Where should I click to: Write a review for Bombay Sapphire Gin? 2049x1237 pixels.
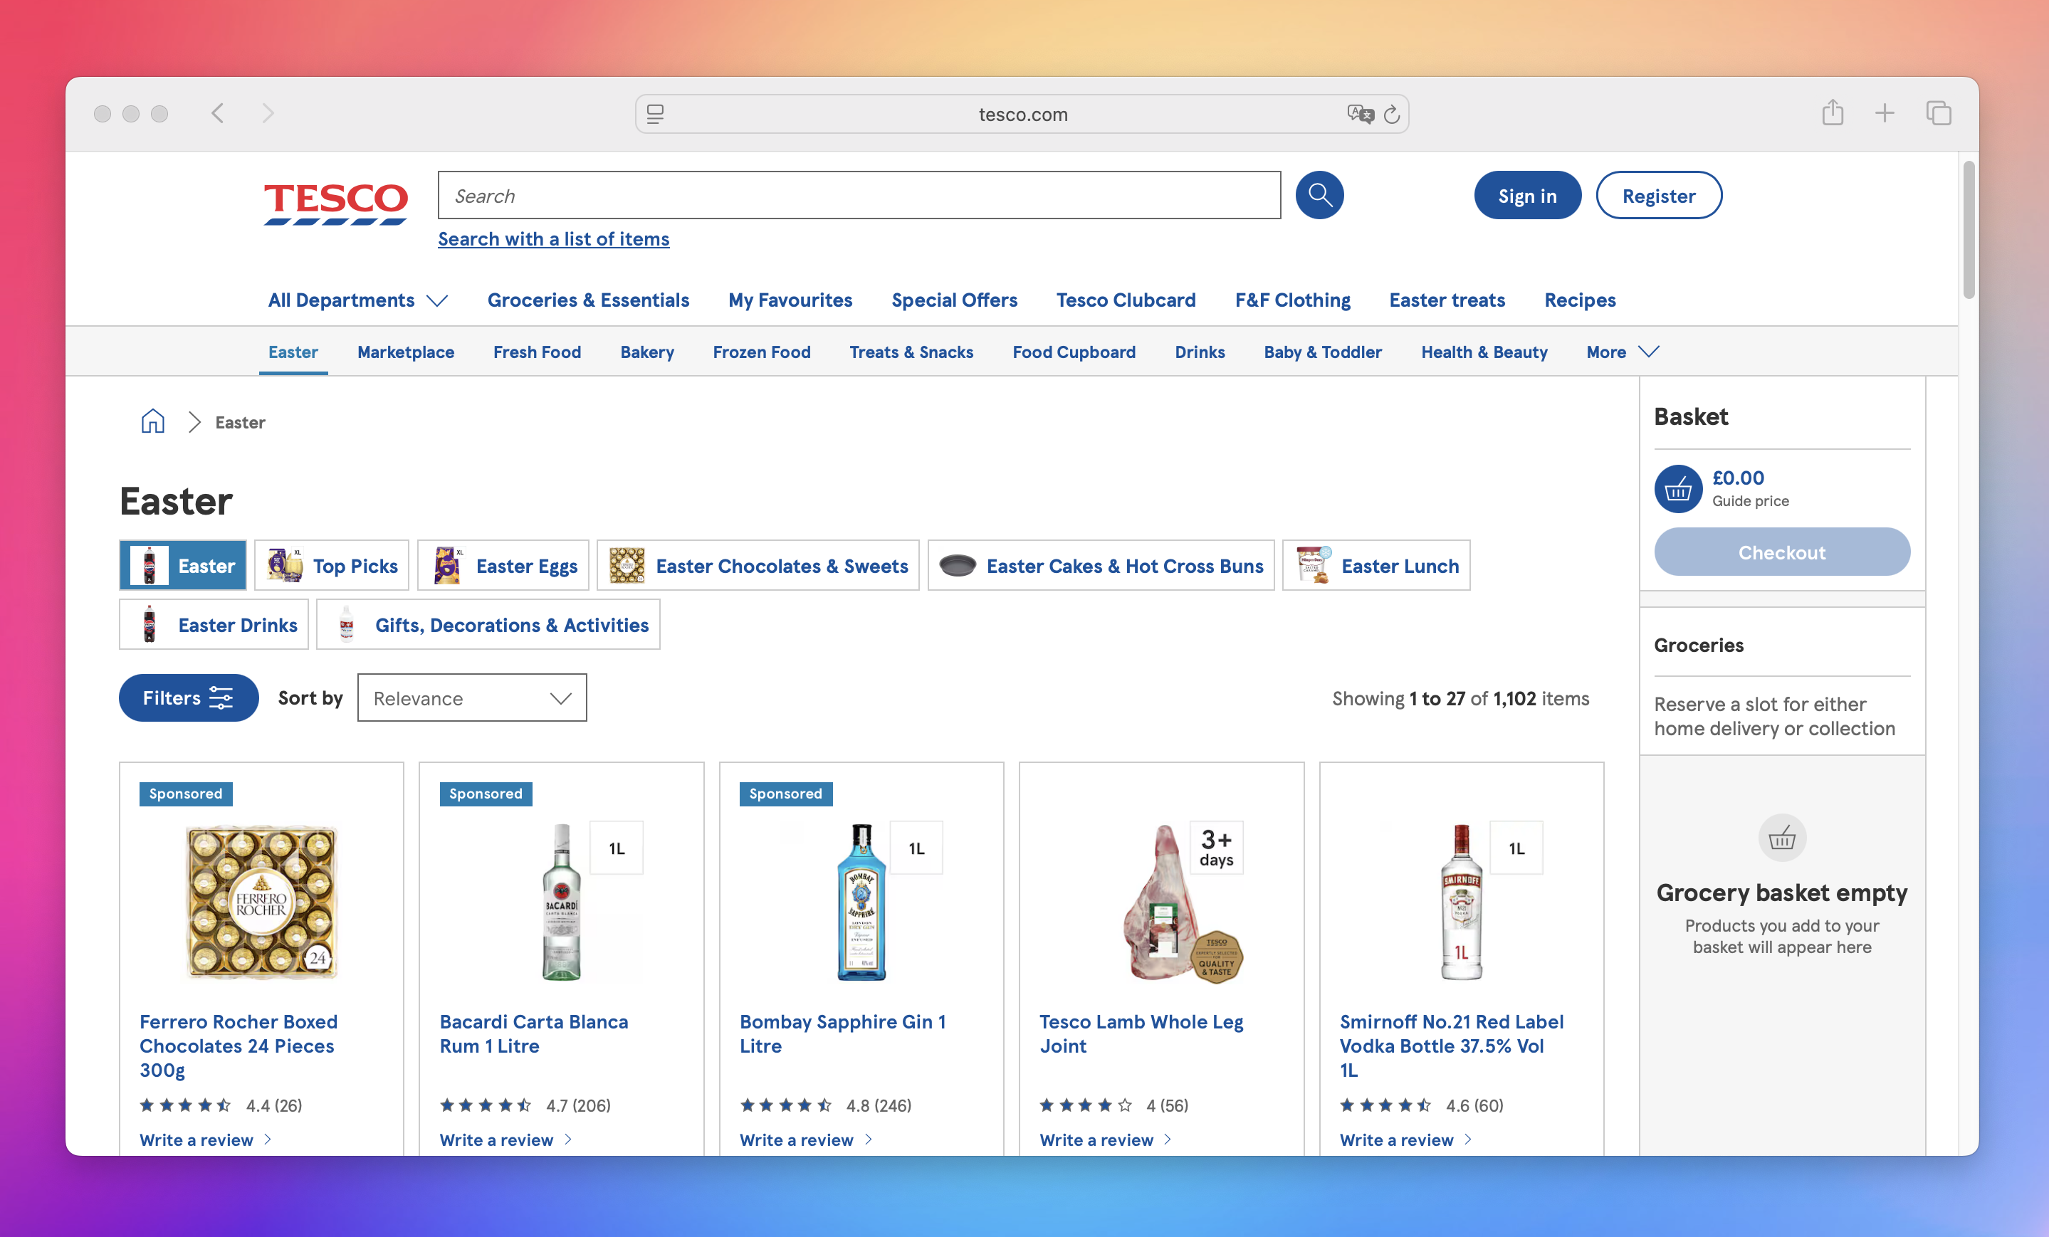[805, 1139]
